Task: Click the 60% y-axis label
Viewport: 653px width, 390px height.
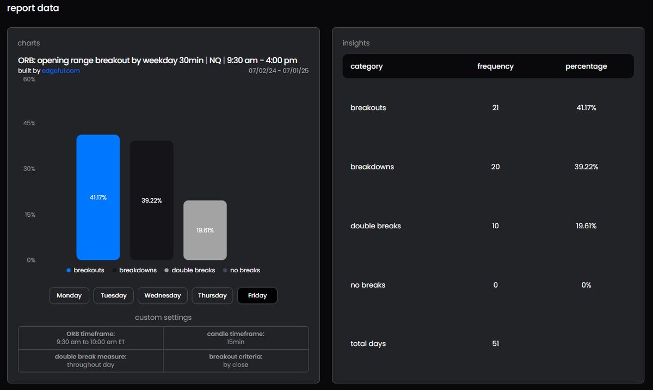Action: (29, 80)
